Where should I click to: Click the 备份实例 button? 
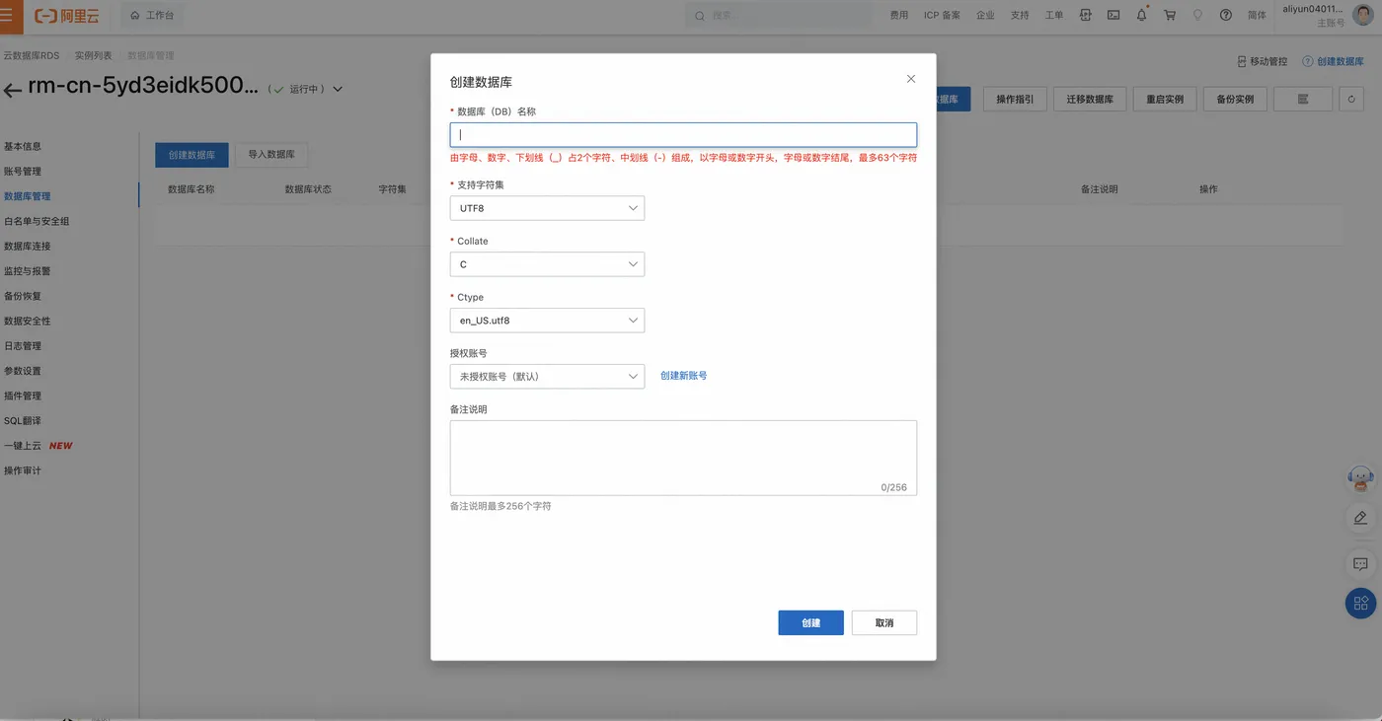[1235, 100]
